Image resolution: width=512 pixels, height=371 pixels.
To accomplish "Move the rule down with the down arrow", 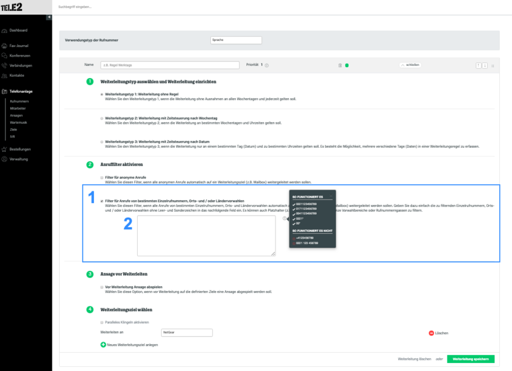I will [x=485, y=65].
